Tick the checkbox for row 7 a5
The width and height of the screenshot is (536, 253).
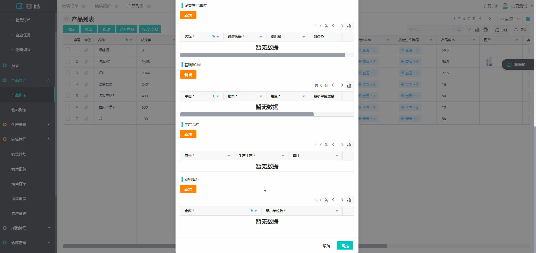67,118
